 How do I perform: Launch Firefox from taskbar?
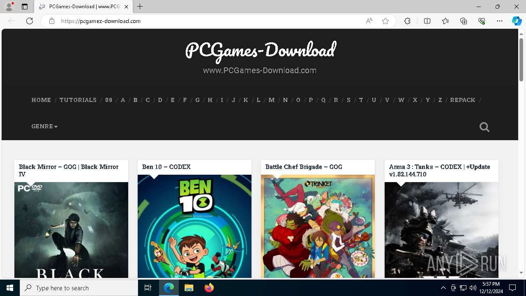pos(209,288)
